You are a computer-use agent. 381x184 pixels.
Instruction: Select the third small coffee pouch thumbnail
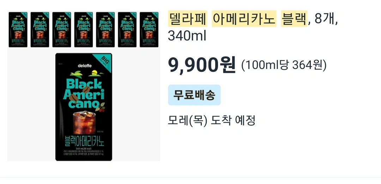click(62, 30)
